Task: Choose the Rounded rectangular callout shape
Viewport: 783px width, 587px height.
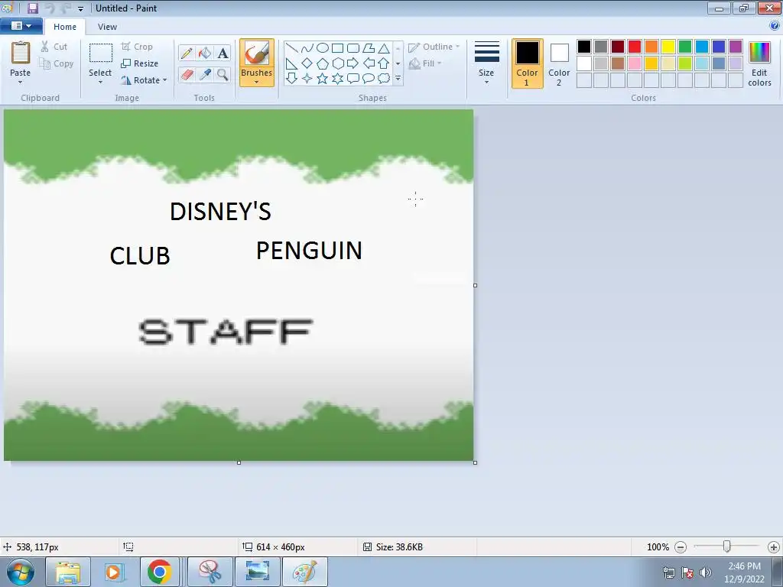Action: (x=353, y=79)
